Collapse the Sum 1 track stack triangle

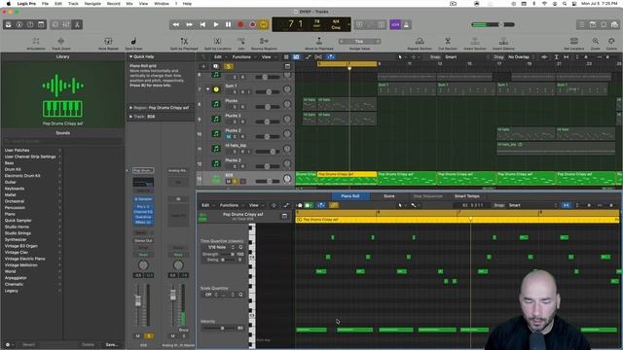[x=207, y=89]
